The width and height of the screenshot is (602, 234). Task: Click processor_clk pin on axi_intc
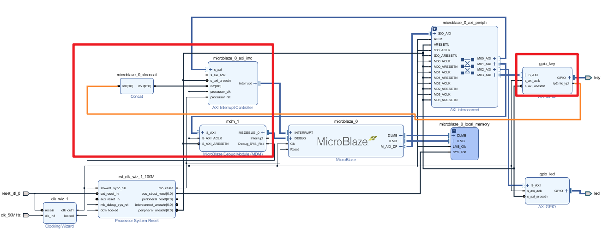(x=220, y=91)
